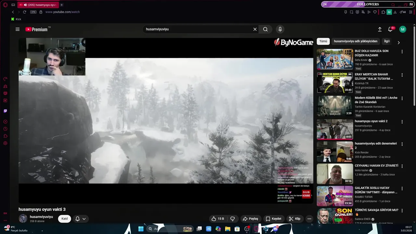Open more actions ellipsis under the video
The image size is (416, 234).
coord(309,219)
